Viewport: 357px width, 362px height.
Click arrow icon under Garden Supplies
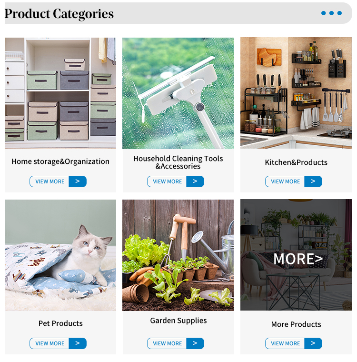(x=195, y=343)
